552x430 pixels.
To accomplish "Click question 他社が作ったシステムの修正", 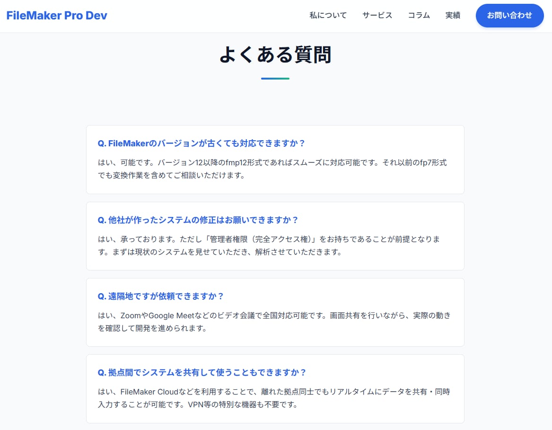I will [x=198, y=220].
